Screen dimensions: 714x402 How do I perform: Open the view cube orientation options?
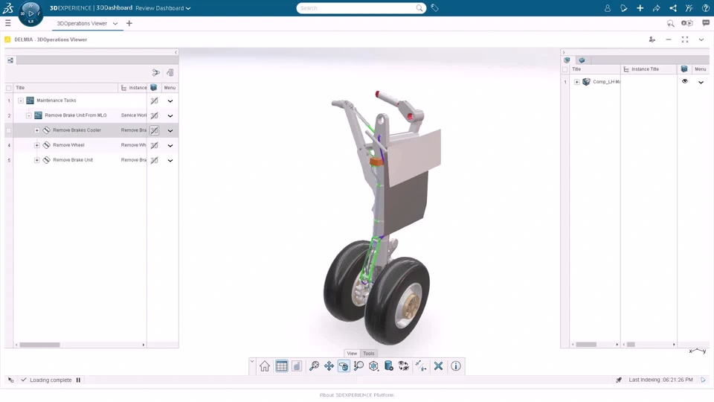373,366
